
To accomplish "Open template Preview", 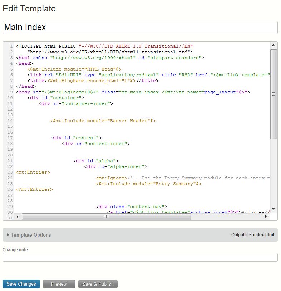I will click(59, 284).
